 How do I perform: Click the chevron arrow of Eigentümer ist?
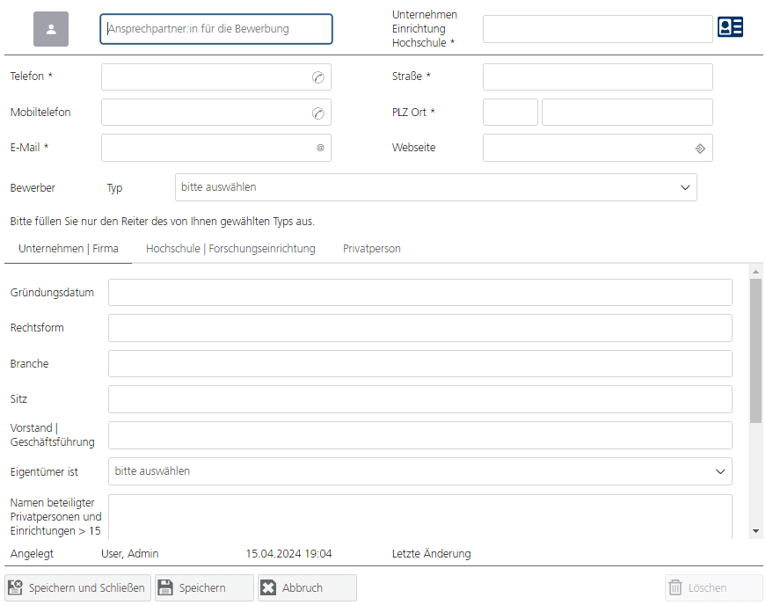tap(720, 471)
